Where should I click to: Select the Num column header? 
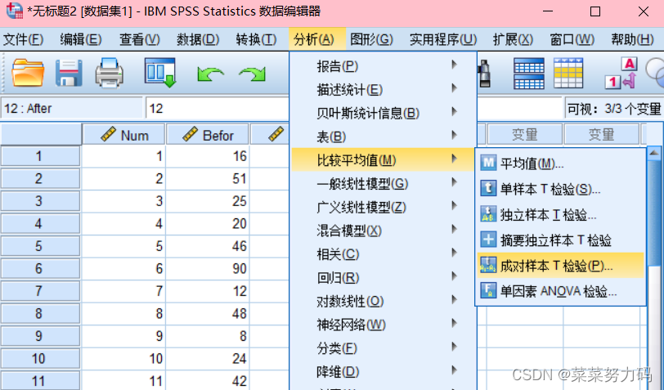pos(123,135)
